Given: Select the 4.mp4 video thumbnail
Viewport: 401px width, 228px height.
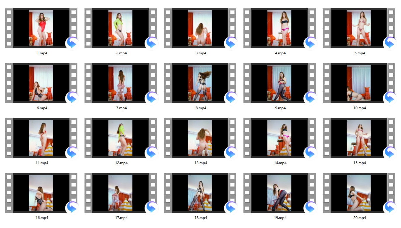Looking at the screenshot, I should 280,28.
